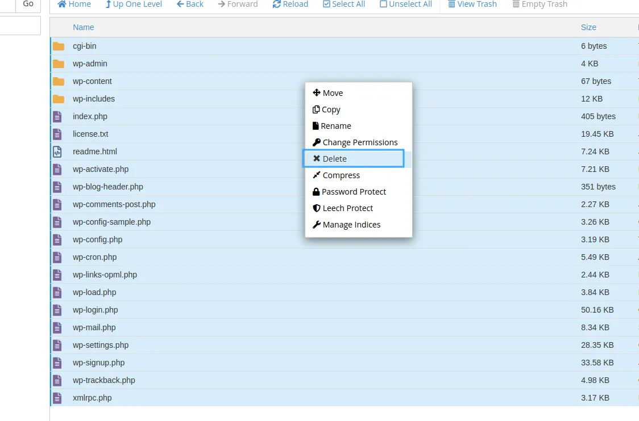This screenshot has width=639, height=421.
Task: Click Empty Trash button
Action: pyautogui.click(x=540, y=4)
